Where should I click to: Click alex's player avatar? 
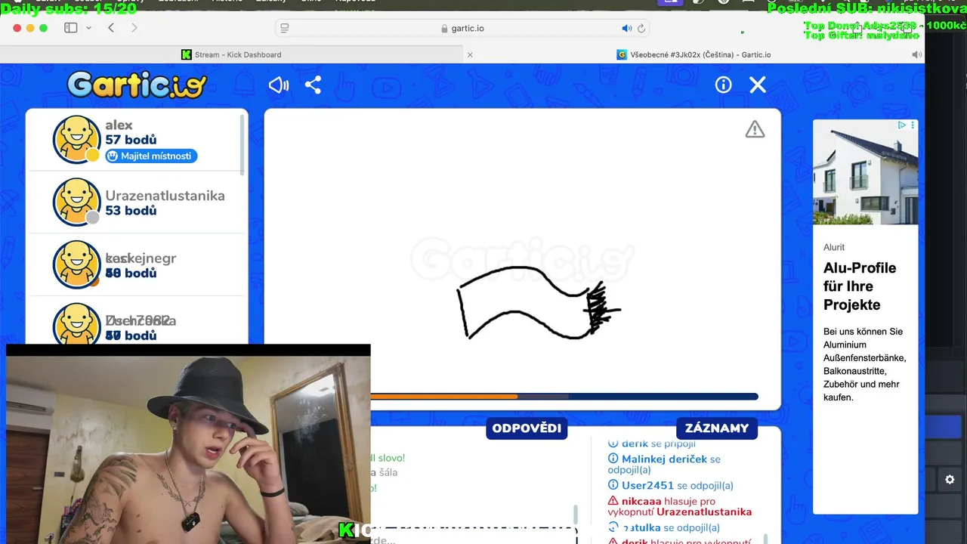click(x=76, y=139)
